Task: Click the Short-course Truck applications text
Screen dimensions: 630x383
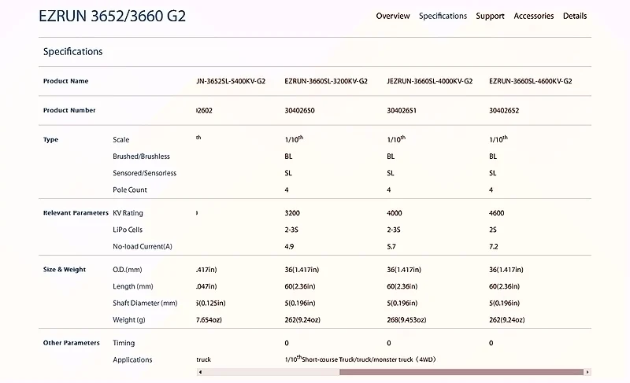Action: (x=360, y=359)
